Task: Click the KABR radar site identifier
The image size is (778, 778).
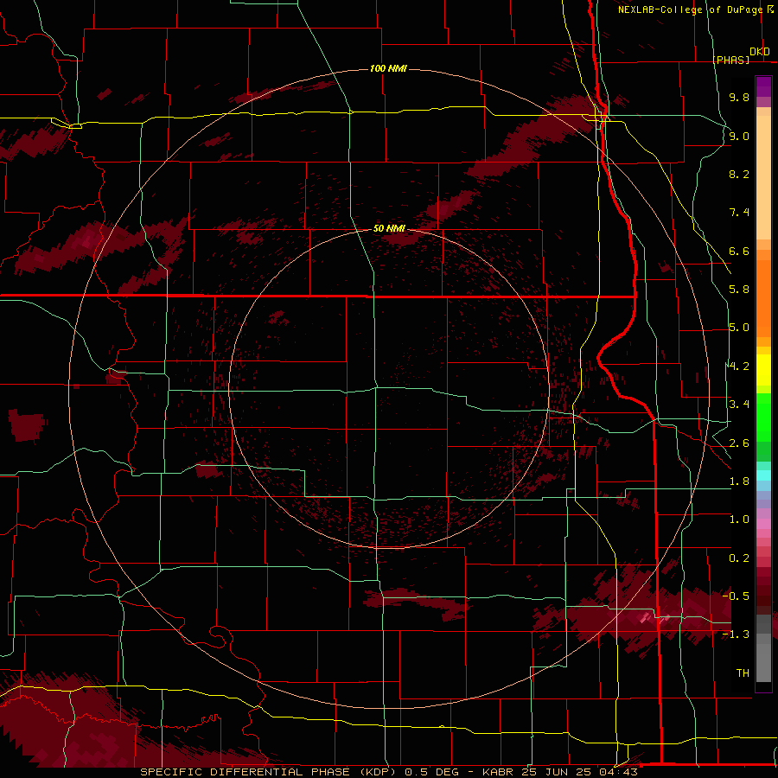Action: [x=498, y=772]
